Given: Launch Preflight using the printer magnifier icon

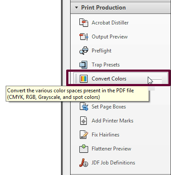Looking at the screenshot, I should pos(84,51).
